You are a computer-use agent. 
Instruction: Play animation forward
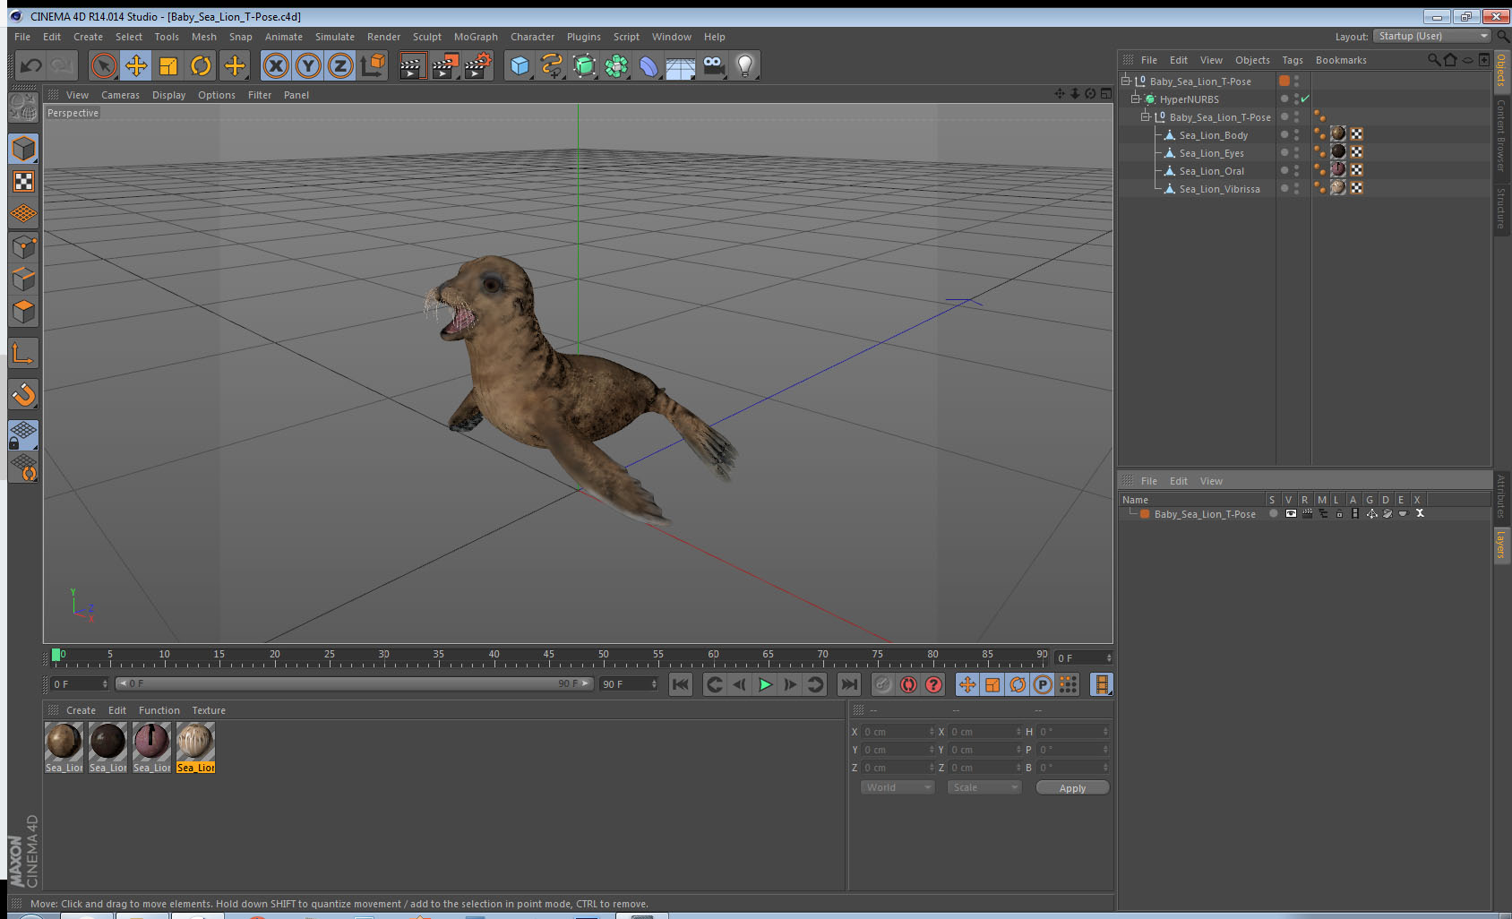[765, 684]
